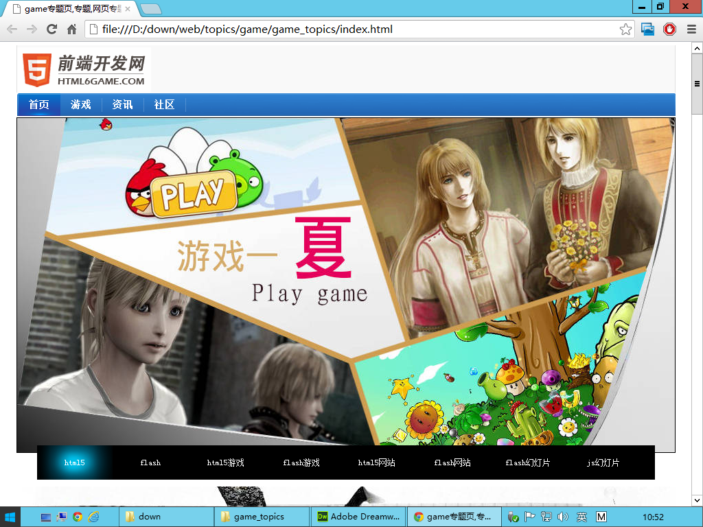Click the file URL address bar

[x=358, y=30]
